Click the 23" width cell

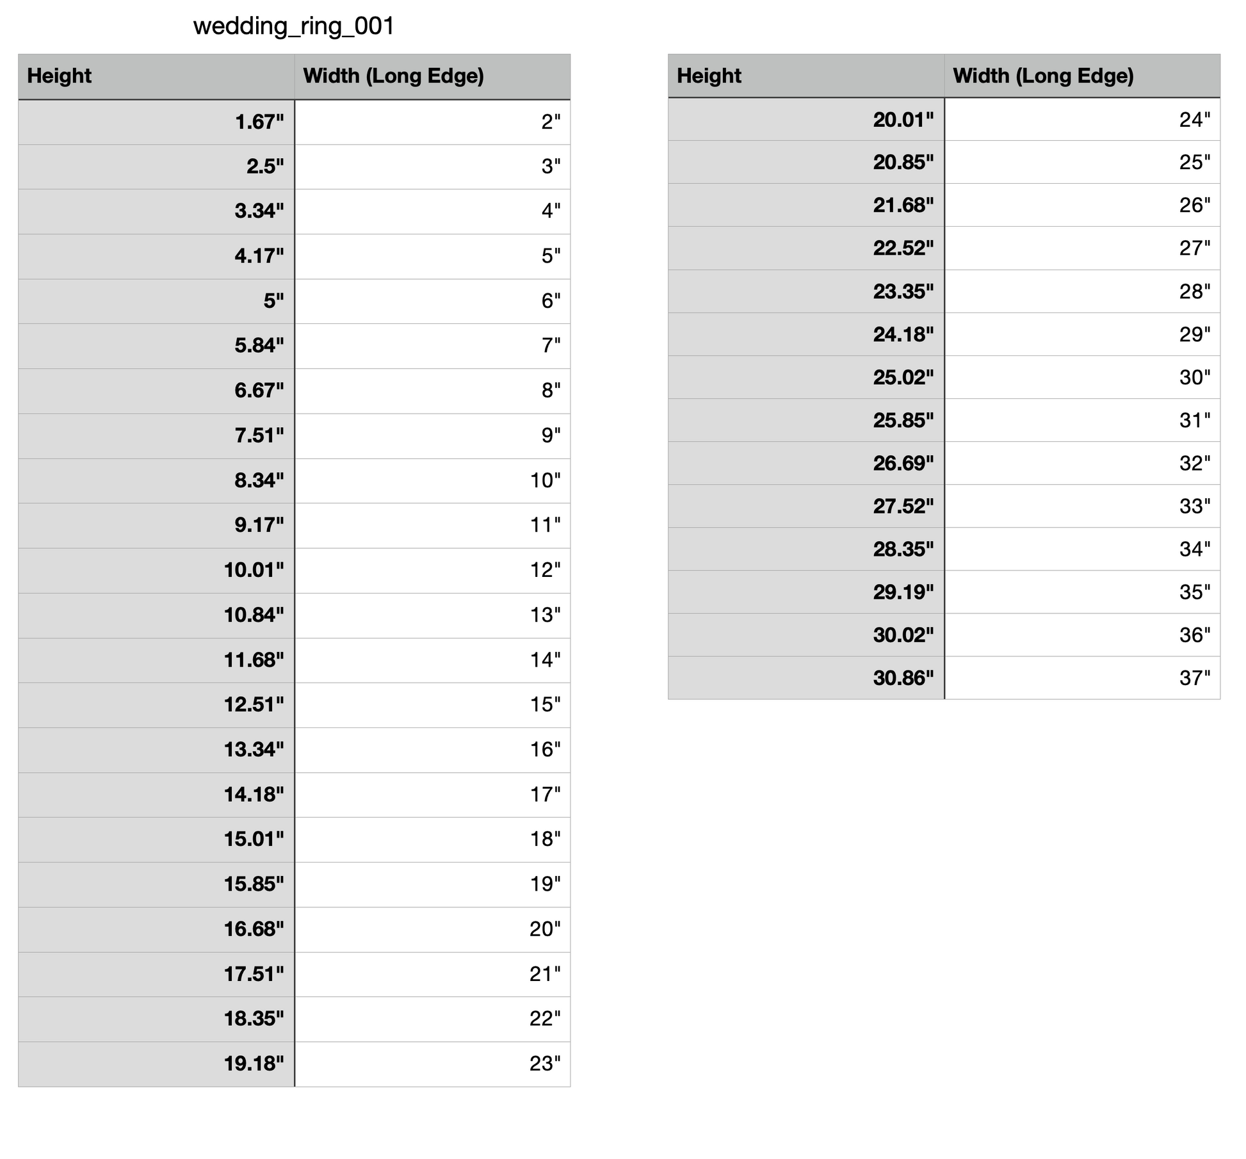[432, 1064]
